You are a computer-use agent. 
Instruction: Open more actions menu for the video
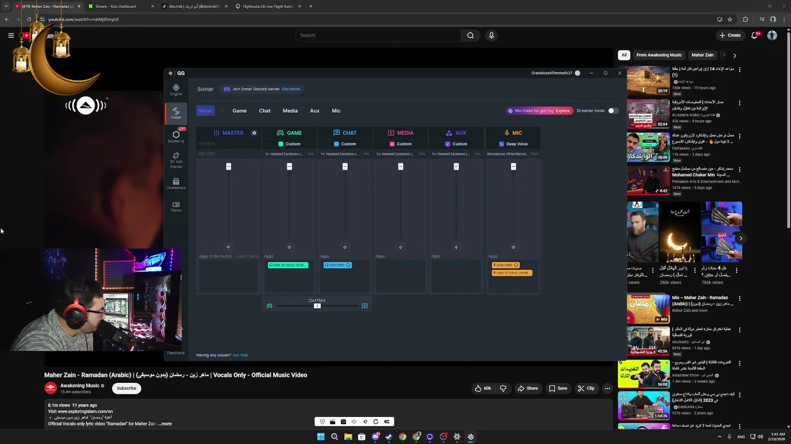tap(607, 388)
